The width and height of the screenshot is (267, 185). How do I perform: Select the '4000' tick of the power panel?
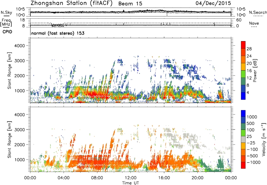click(x=20, y=46)
